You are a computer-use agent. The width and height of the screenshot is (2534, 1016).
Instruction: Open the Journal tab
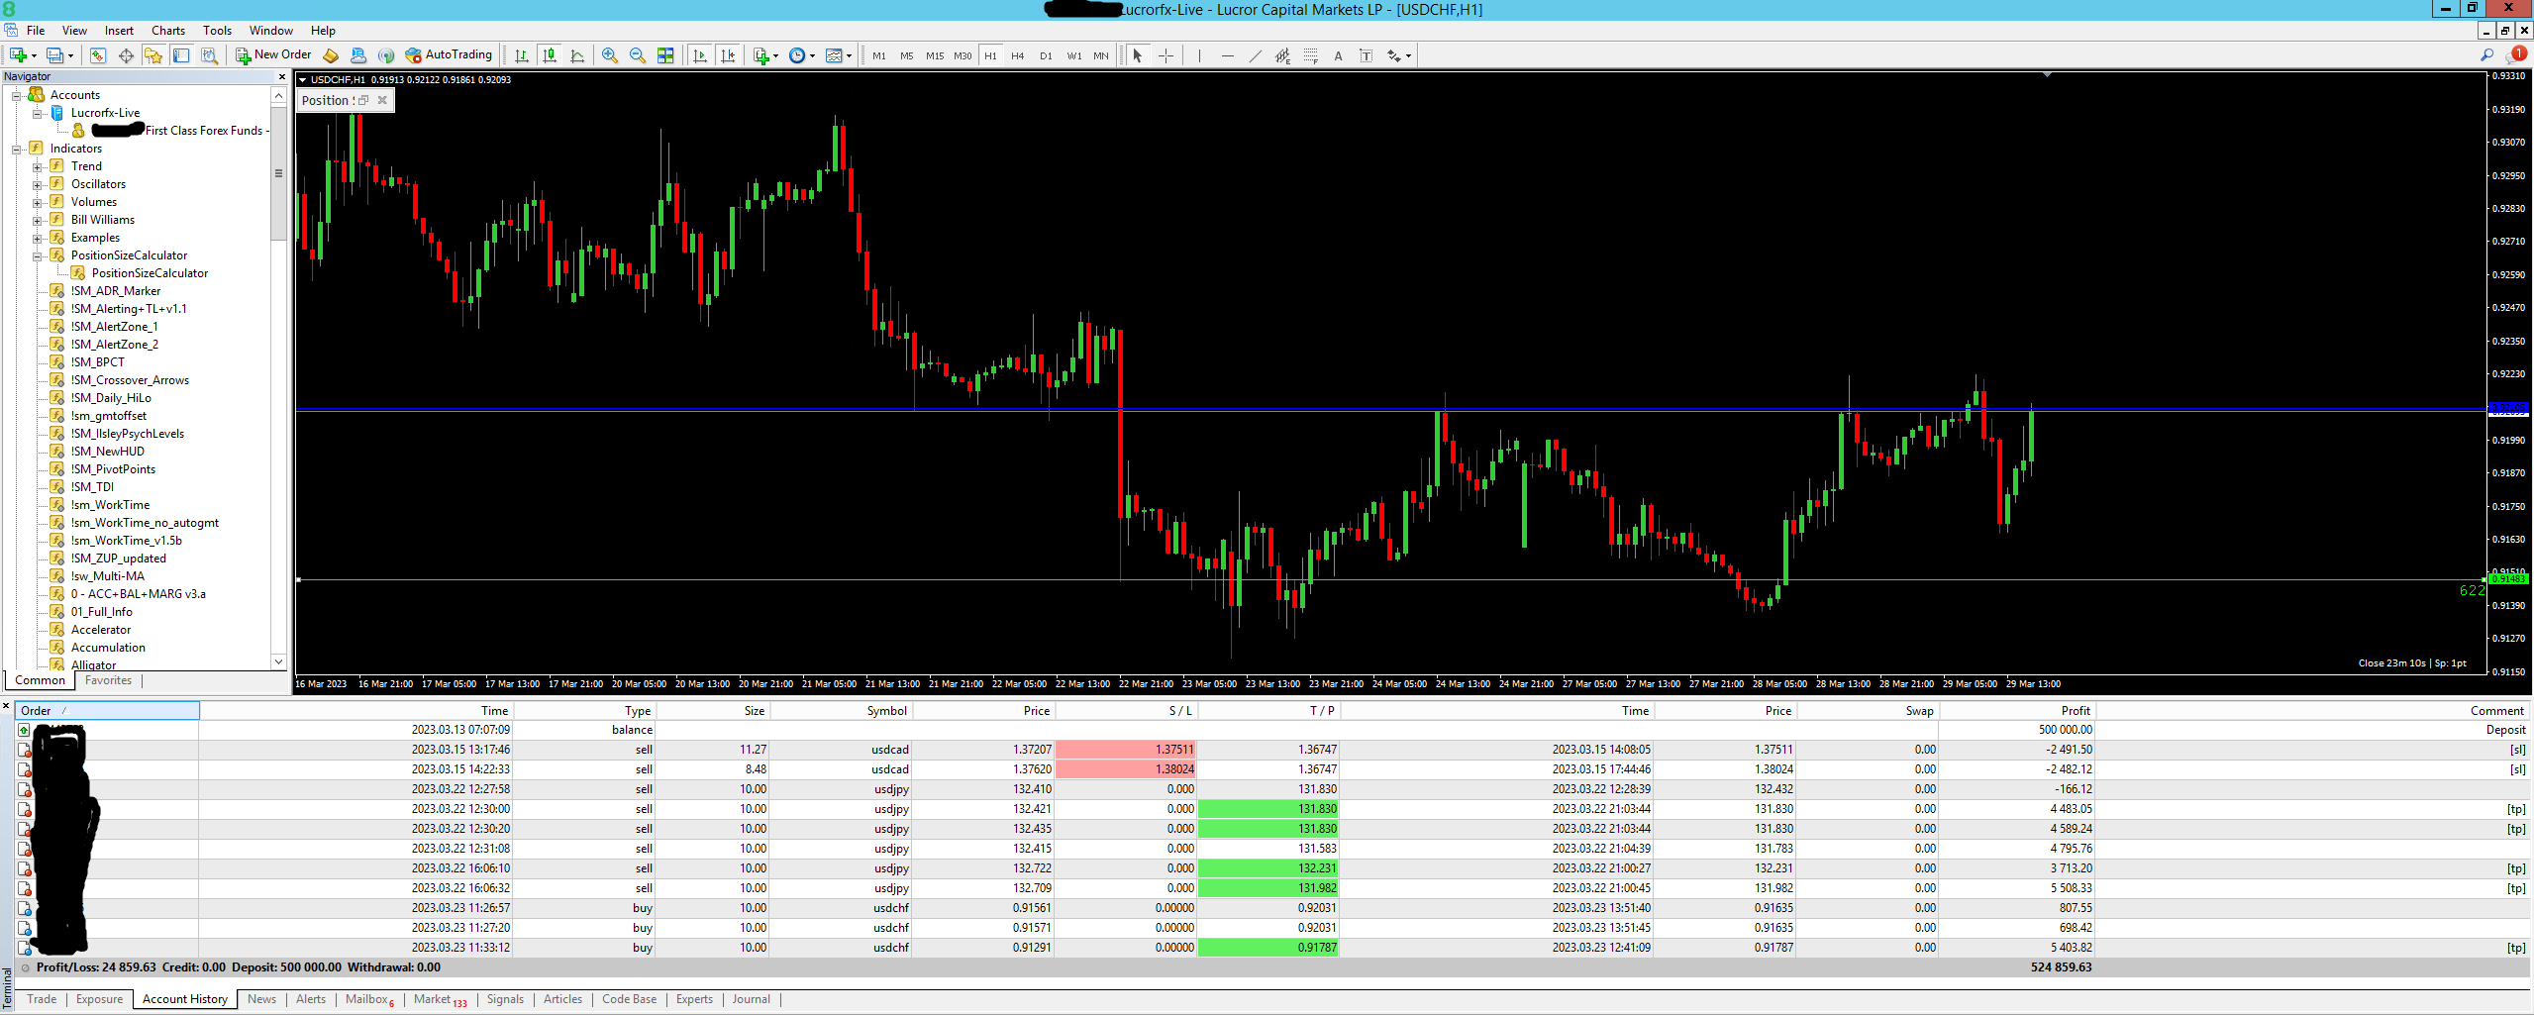pyautogui.click(x=752, y=999)
